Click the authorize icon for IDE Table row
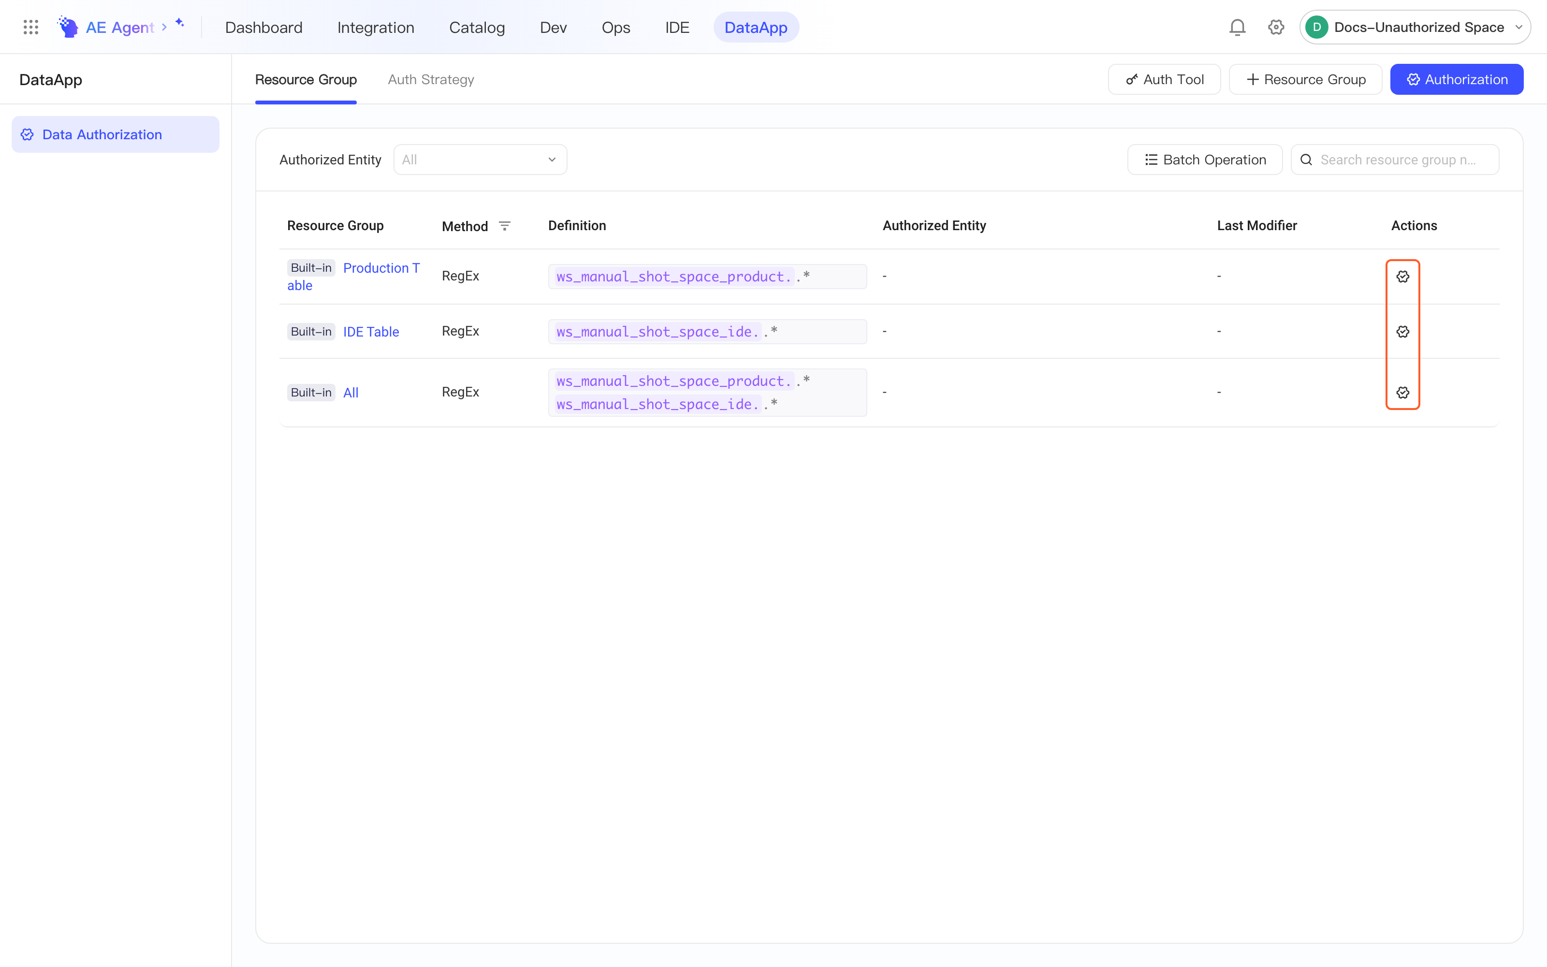1547x967 pixels. coord(1402,331)
